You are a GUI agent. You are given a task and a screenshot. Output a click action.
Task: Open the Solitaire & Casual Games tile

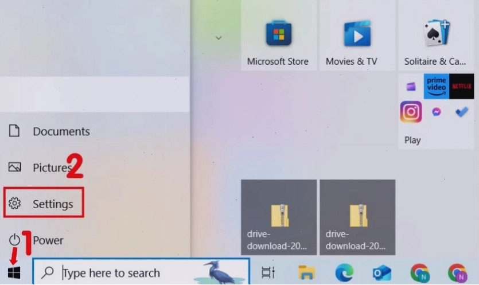click(x=435, y=35)
